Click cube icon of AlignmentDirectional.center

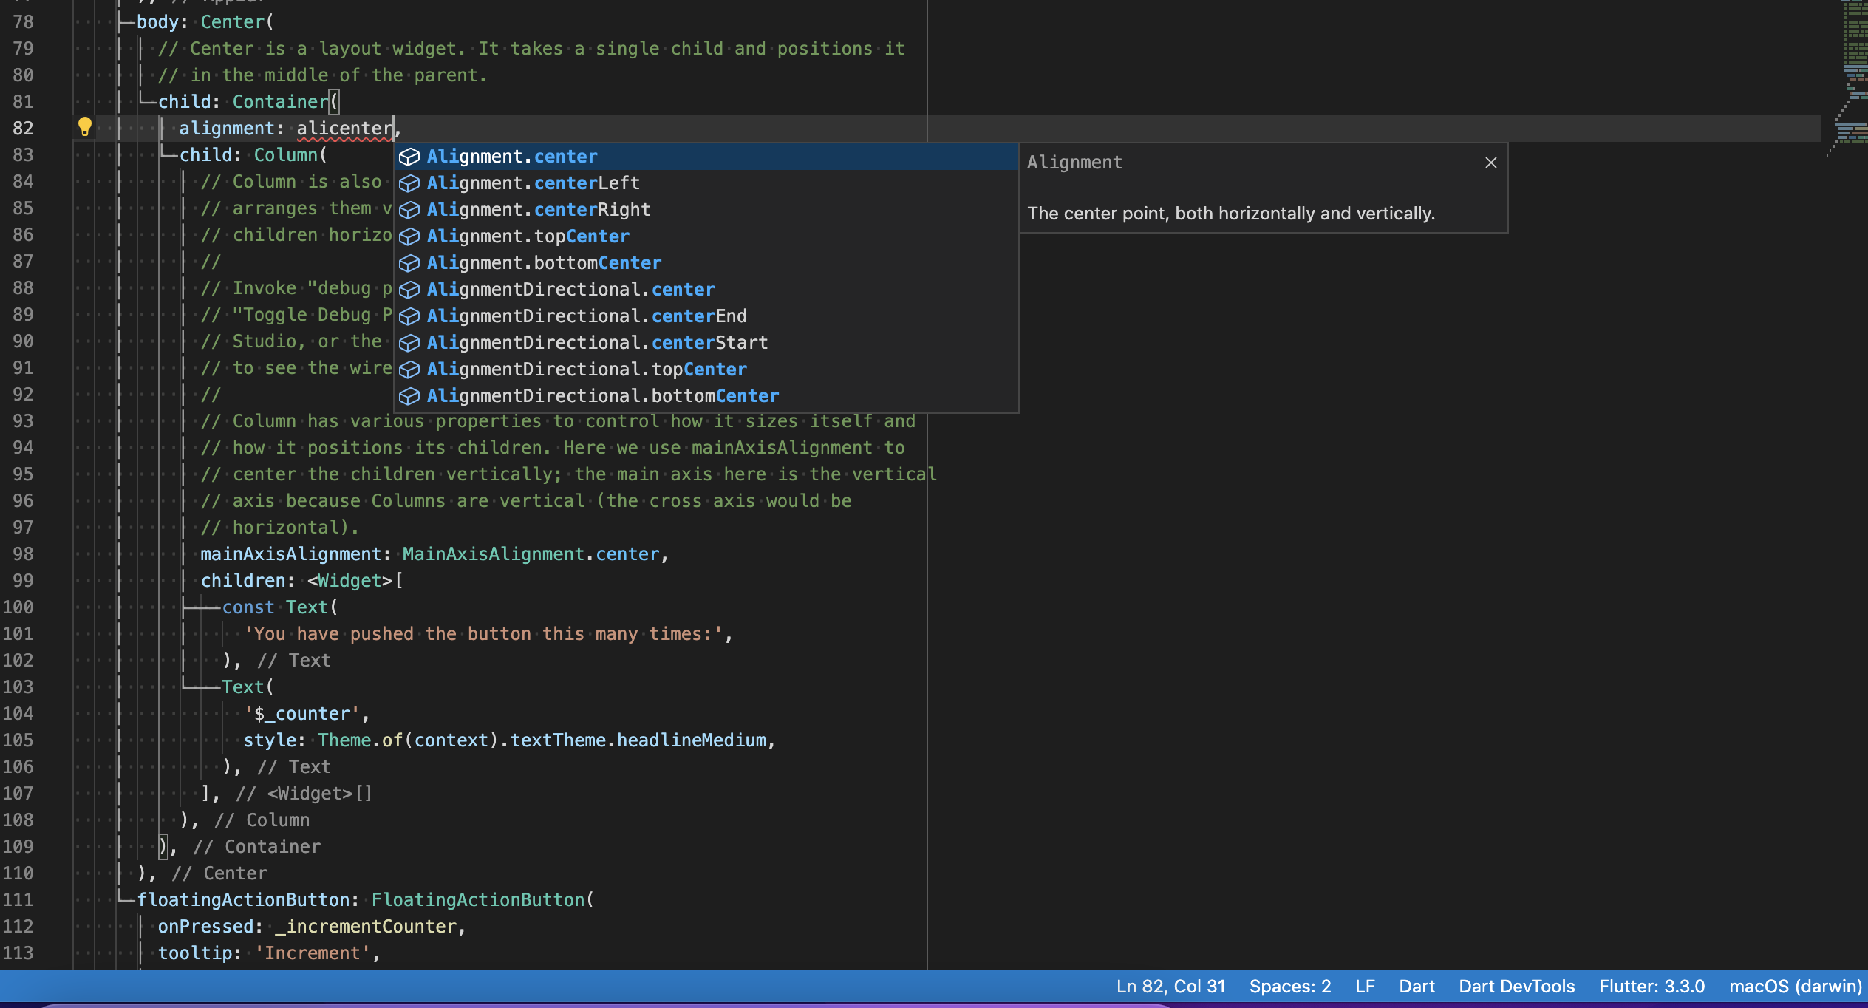pyautogui.click(x=409, y=290)
